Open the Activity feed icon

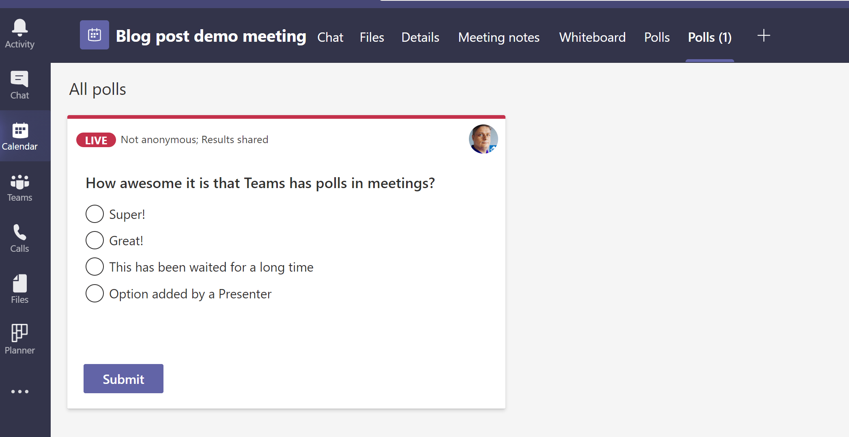pyautogui.click(x=19, y=32)
